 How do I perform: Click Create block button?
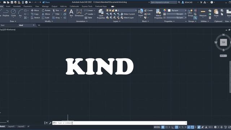pos(148,10)
